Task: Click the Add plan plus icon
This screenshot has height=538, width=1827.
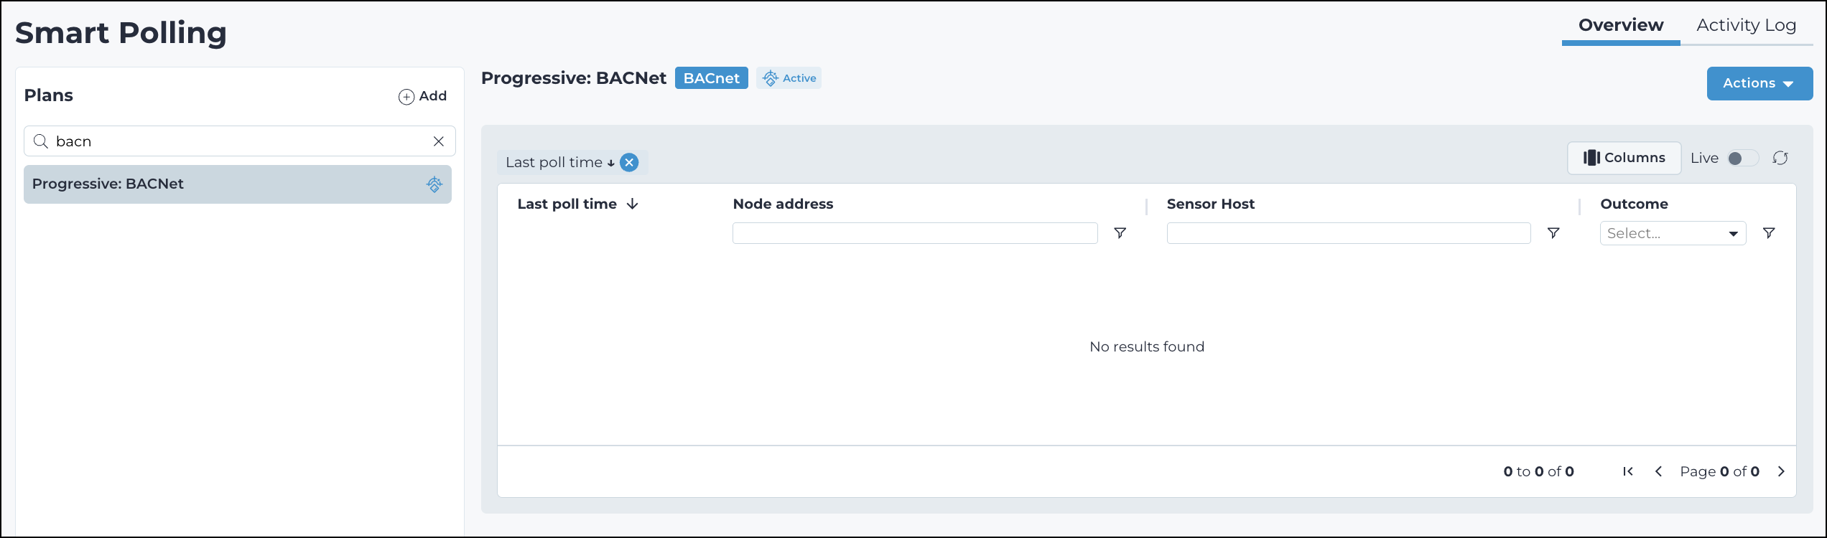Action: coord(406,97)
